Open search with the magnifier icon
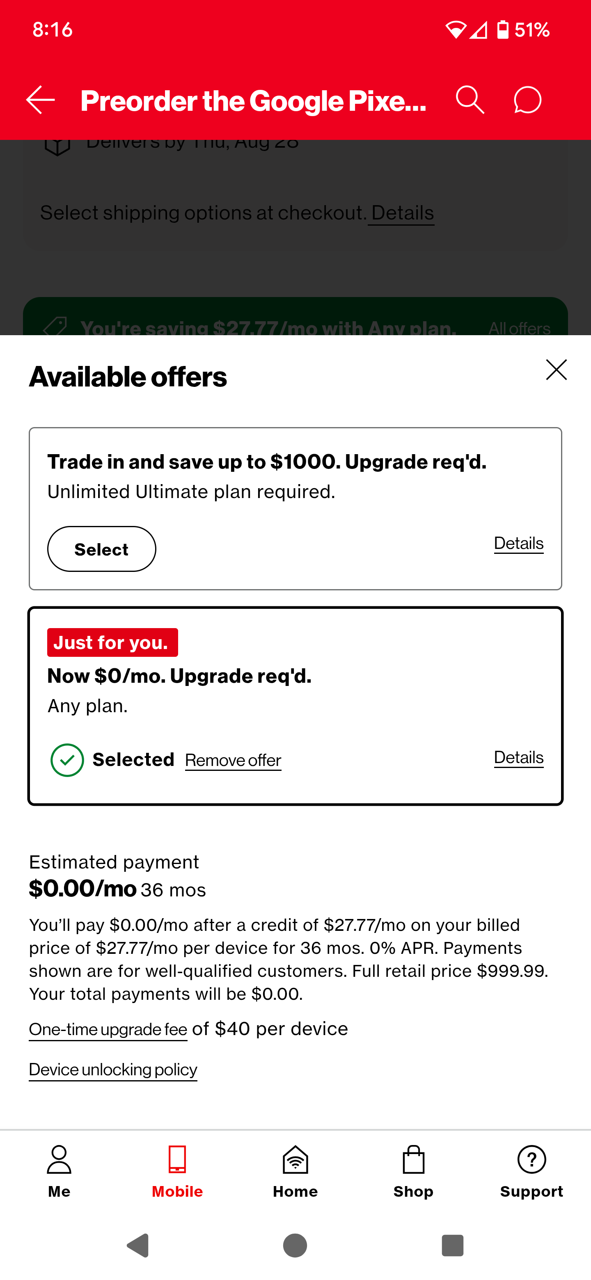 (x=470, y=100)
